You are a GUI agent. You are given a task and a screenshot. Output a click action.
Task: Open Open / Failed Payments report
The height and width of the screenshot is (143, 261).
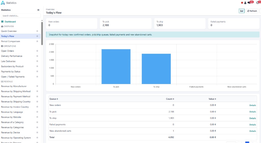(13, 77)
